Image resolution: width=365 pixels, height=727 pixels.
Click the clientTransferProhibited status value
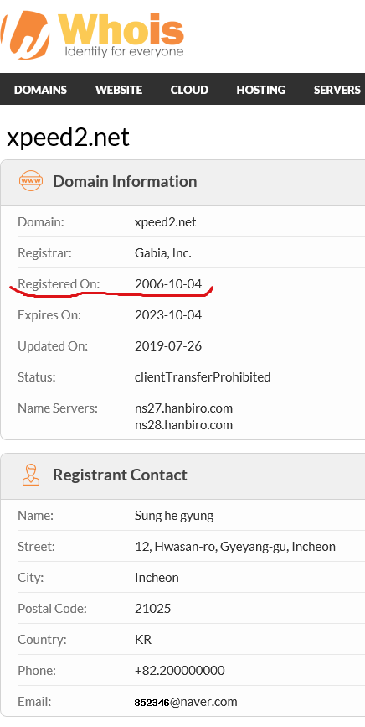point(203,377)
